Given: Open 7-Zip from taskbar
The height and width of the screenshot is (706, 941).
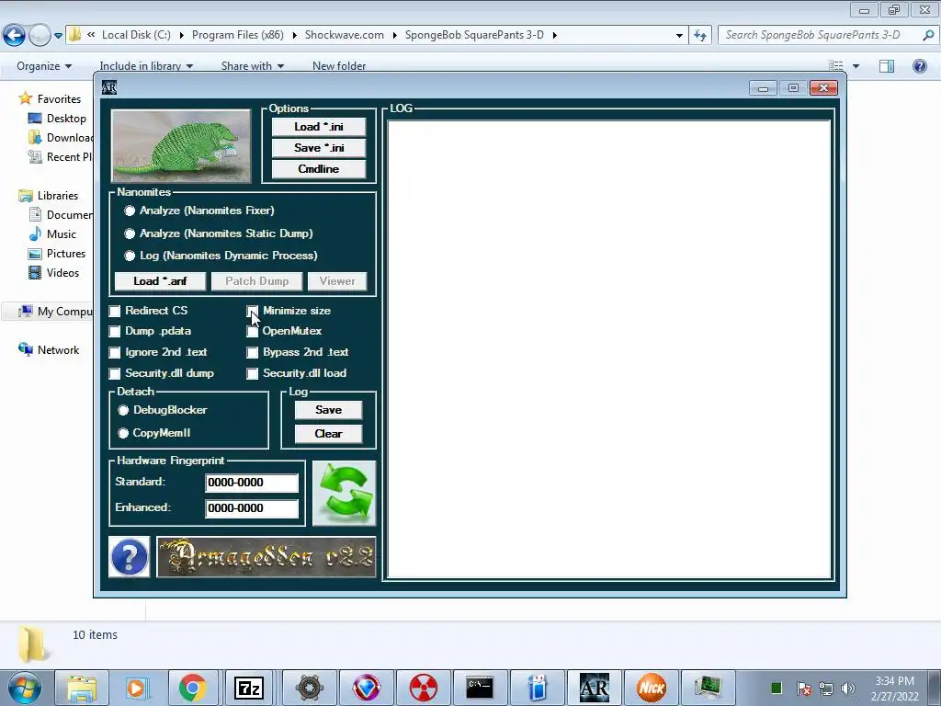Looking at the screenshot, I should pos(249,688).
